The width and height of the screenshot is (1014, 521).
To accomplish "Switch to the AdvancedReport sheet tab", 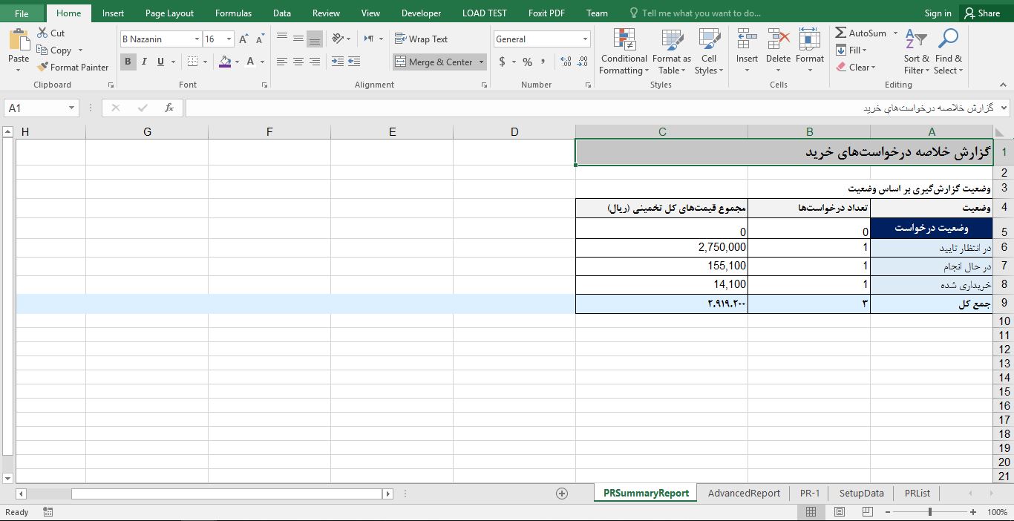I will click(744, 494).
